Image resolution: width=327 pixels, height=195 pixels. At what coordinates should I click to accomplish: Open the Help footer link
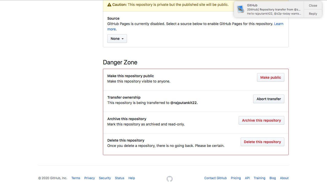click(x=132, y=178)
